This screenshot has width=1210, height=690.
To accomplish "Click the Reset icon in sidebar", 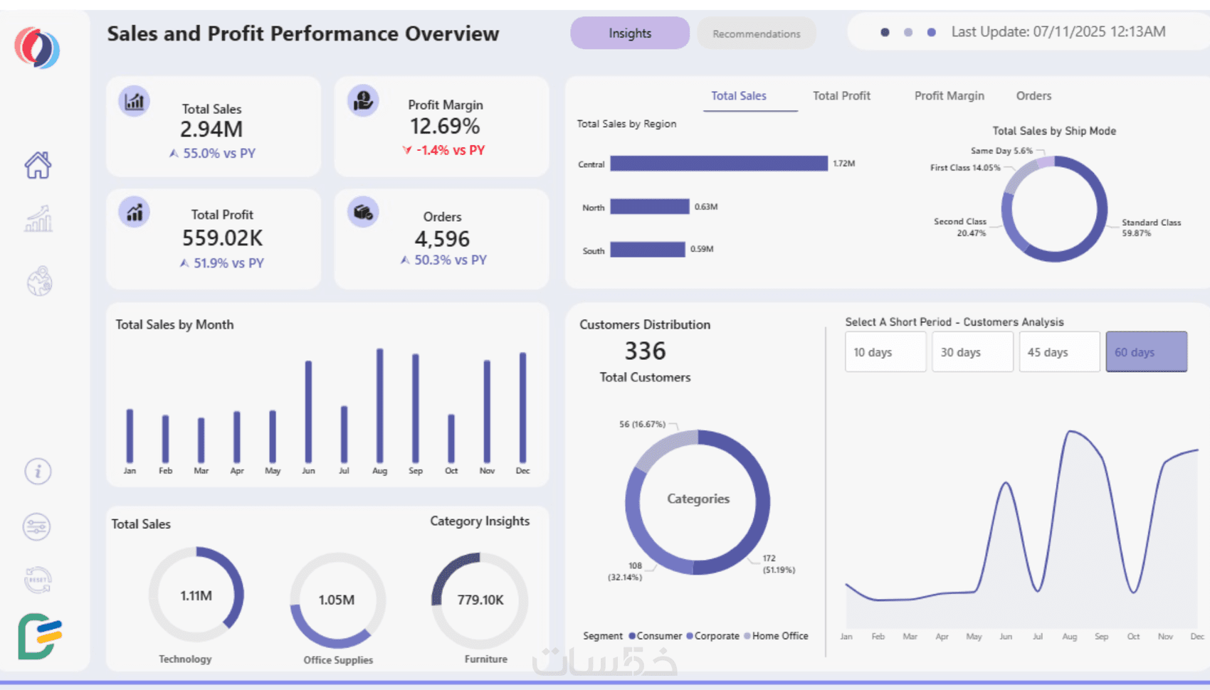I will [x=38, y=580].
